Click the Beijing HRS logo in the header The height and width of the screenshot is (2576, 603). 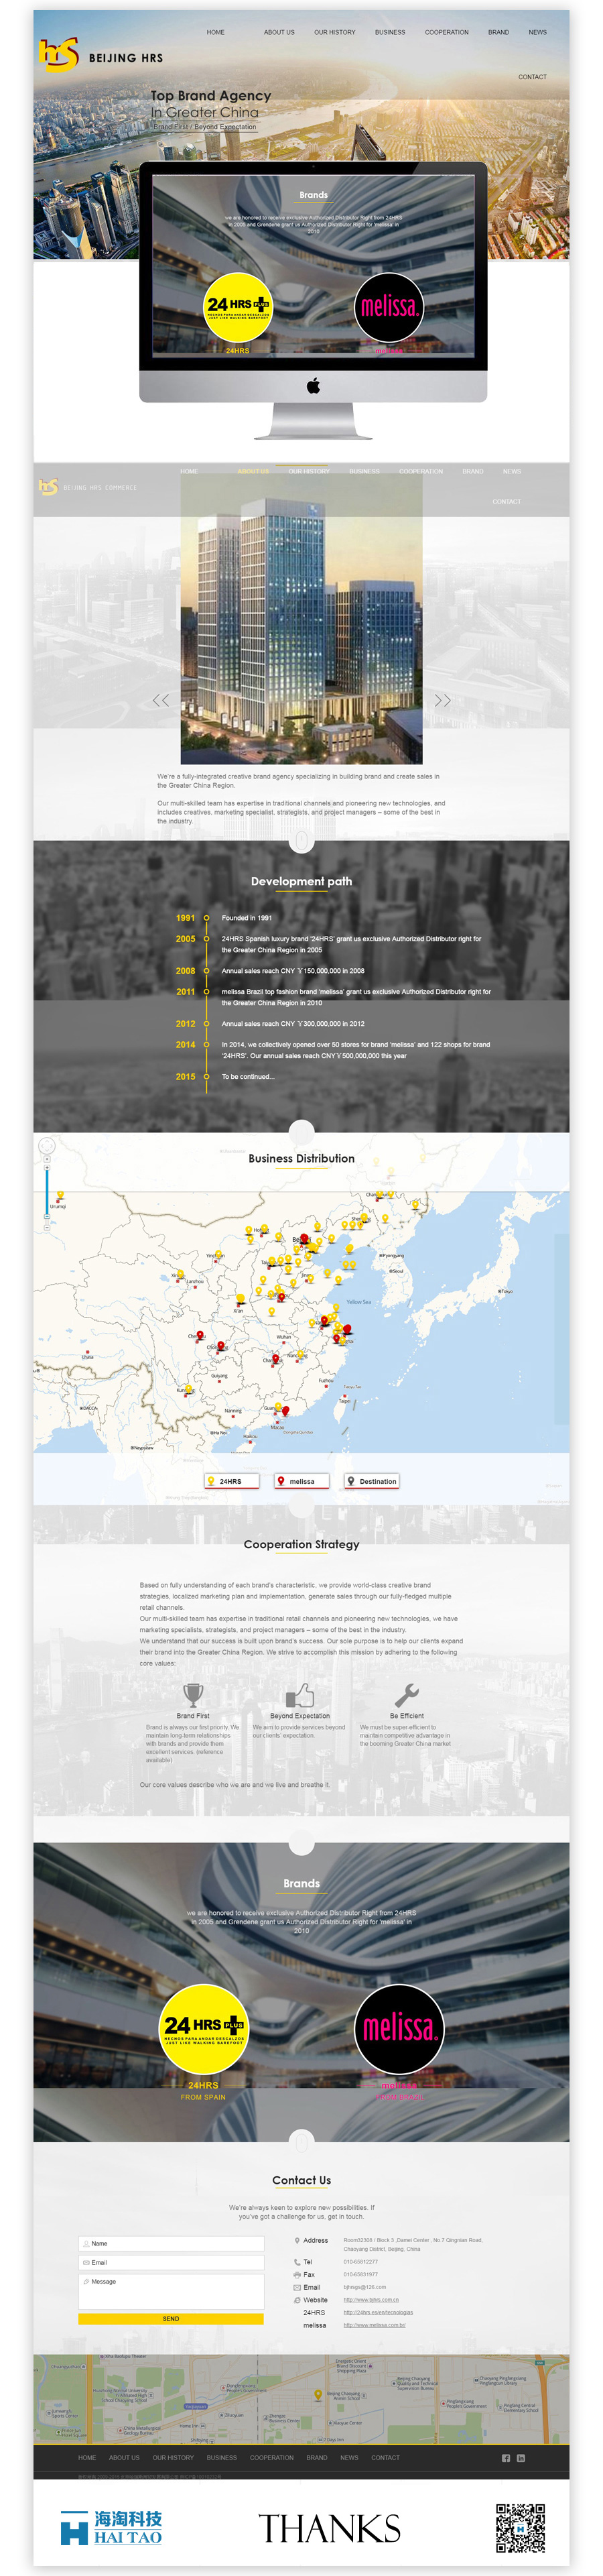pyautogui.click(x=100, y=55)
